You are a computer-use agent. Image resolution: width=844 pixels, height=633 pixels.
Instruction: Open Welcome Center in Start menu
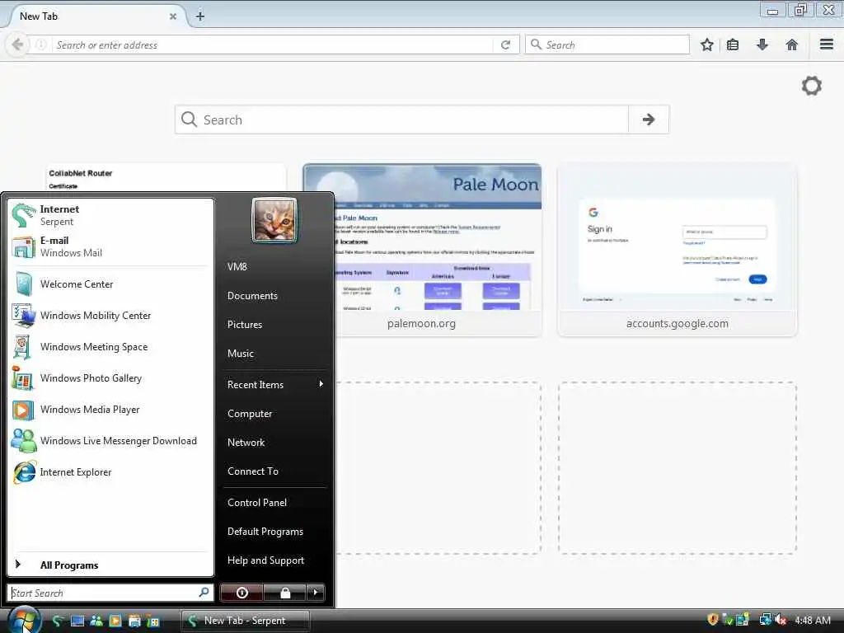pos(110,284)
